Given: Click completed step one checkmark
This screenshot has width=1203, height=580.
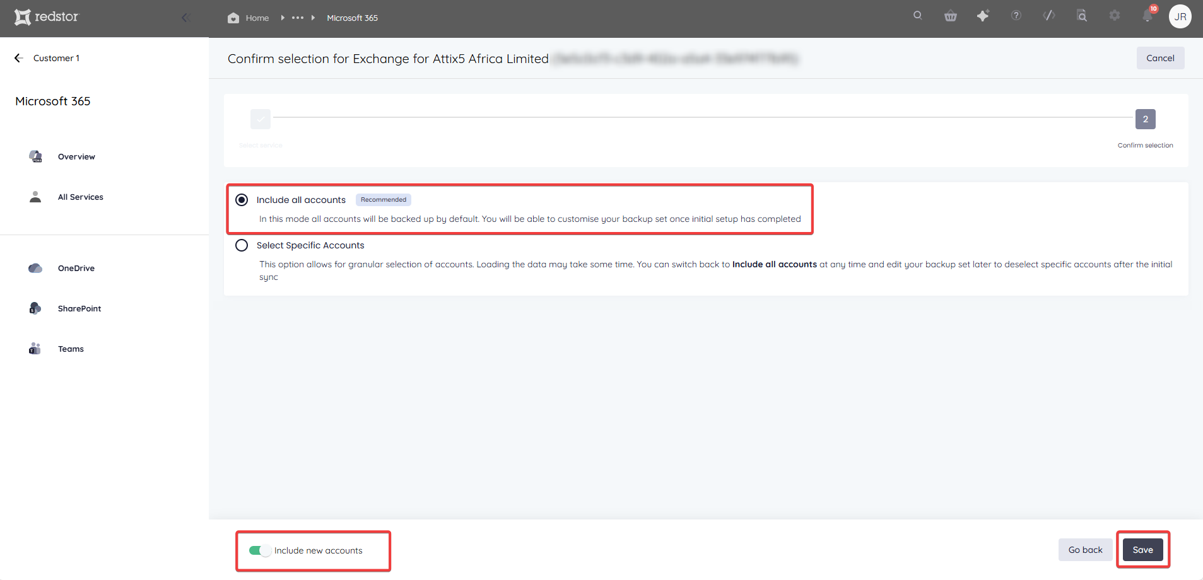Looking at the screenshot, I should [x=261, y=119].
